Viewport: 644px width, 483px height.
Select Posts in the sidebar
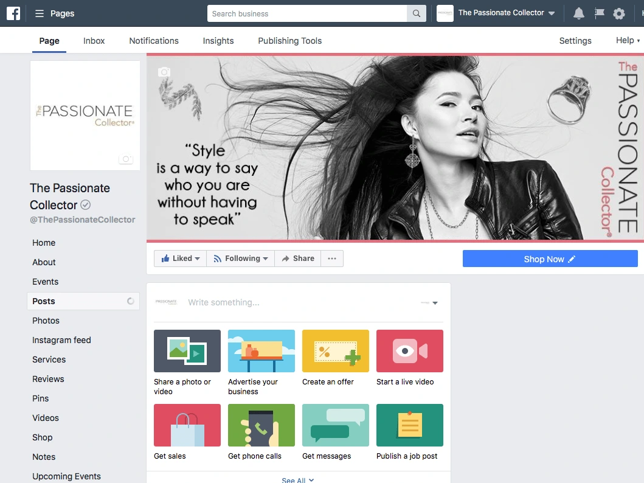click(83, 301)
